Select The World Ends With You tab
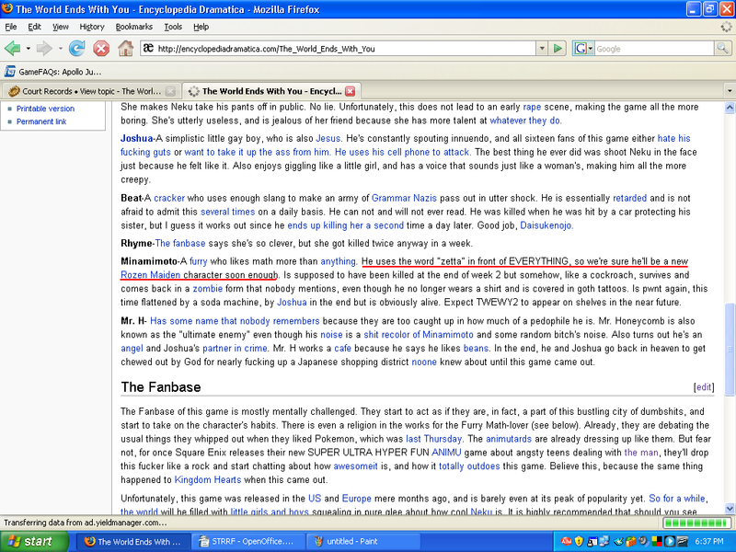 click(x=270, y=91)
